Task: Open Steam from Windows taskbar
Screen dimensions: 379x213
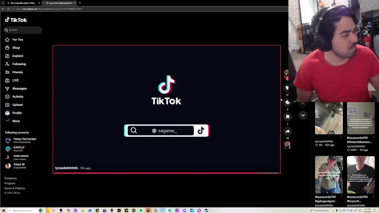Action: 206,211
